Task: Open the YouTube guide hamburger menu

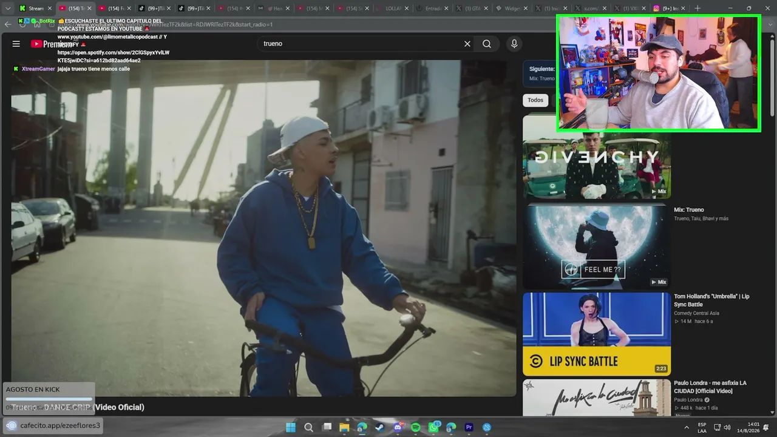Action: coord(16,44)
